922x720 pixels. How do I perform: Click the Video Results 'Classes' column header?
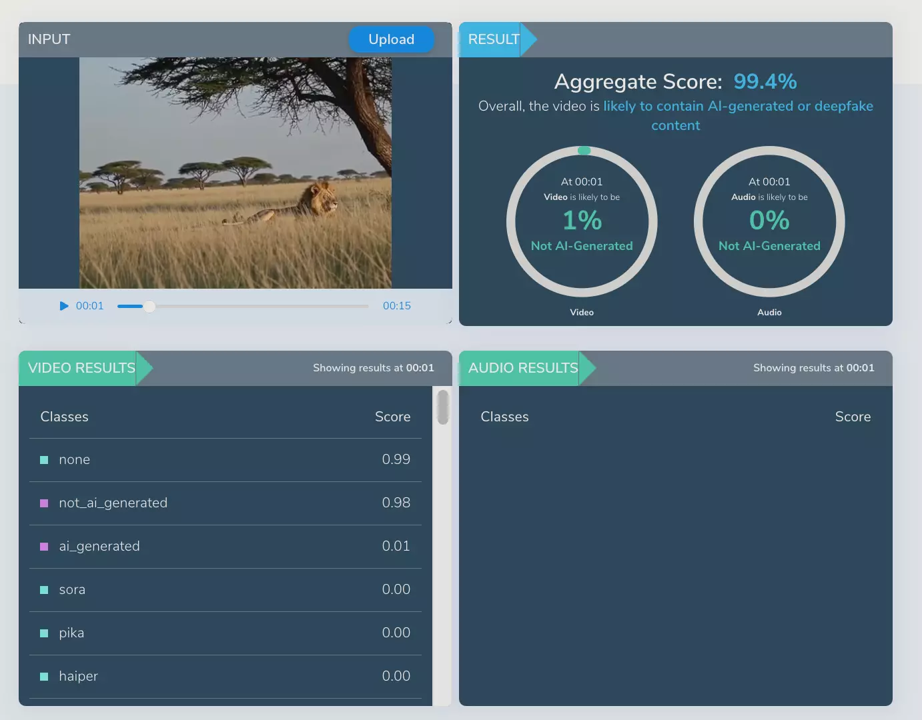(x=65, y=417)
